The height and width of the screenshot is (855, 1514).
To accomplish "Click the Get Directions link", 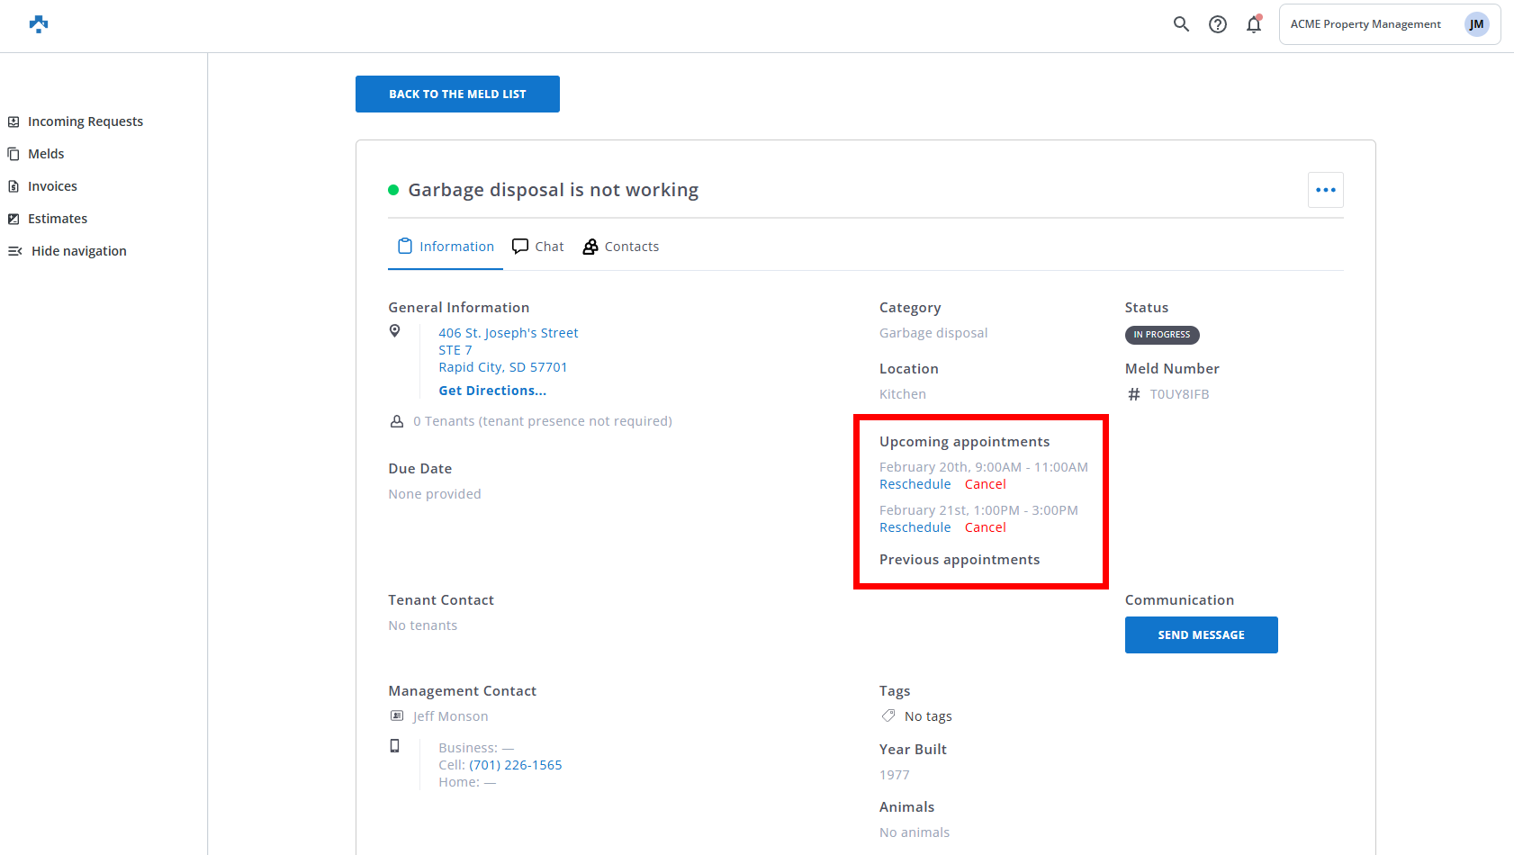I will [x=492, y=391].
